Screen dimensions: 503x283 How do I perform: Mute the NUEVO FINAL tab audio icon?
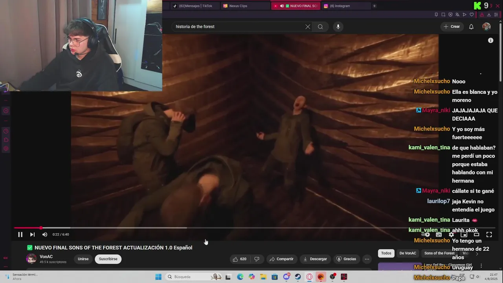tap(282, 6)
